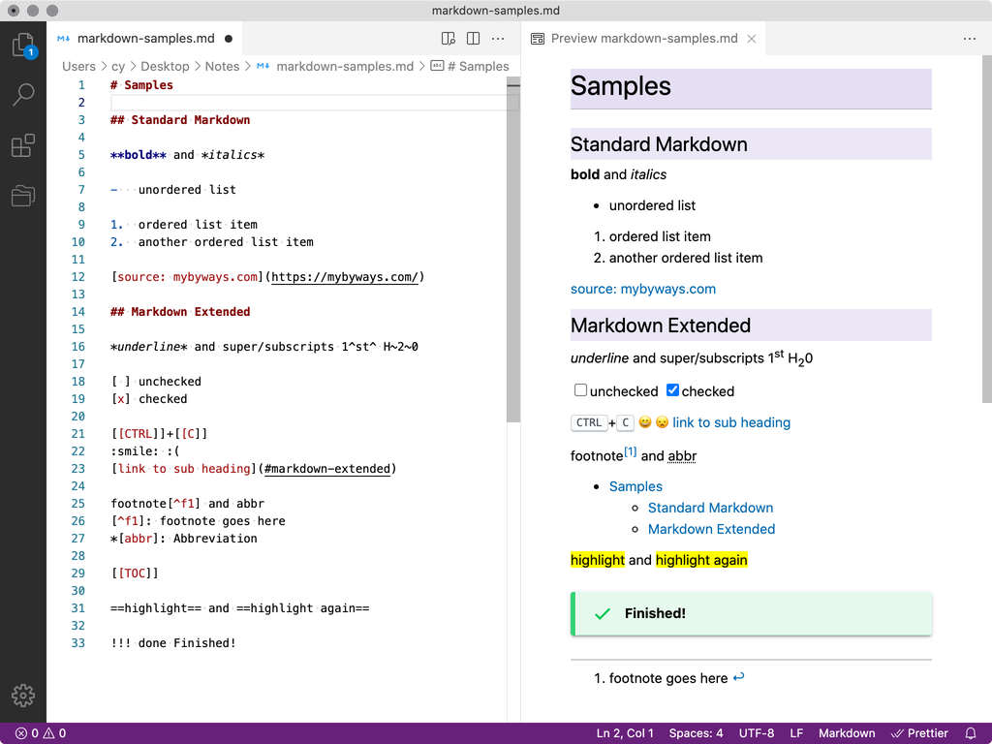The width and height of the screenshot is (992, 744).
Task: Click the cy breadcrumb
Action: (118, 67)
